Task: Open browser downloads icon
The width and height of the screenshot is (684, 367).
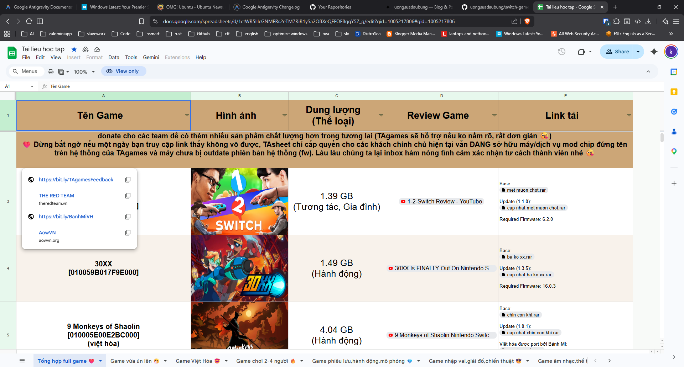Action: pos(648,21)
